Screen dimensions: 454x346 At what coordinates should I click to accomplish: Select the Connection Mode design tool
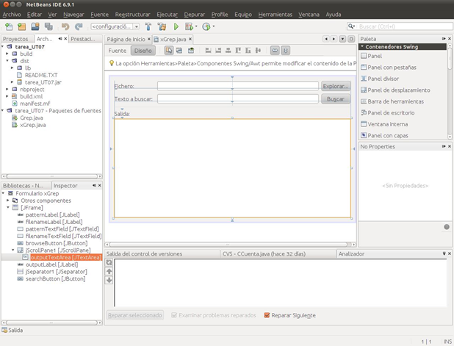pos(179,51)
